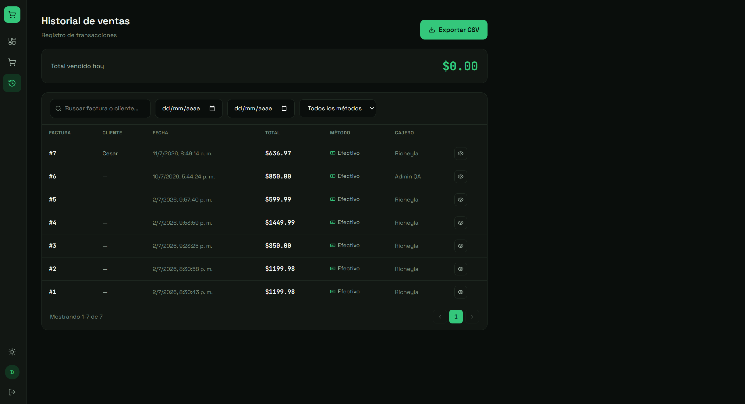View details of invoice #5 via eye icon
The image size is (745, 404).
pos(461,200)
